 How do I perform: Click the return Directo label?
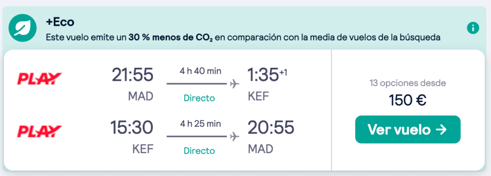(199, 151)
